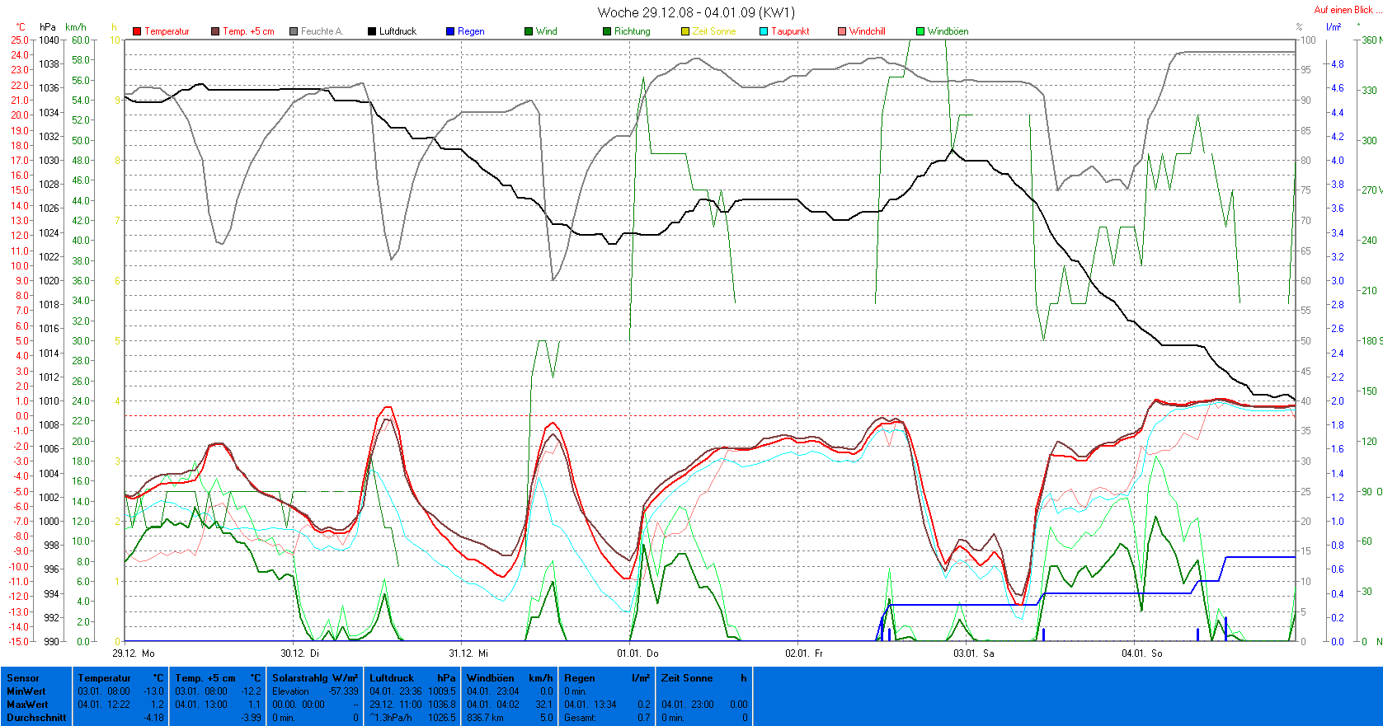Viewport: 1383px width, 726px height.
Task: Click the Solarstrahlg W/m² table header
Action: point(315,678)
